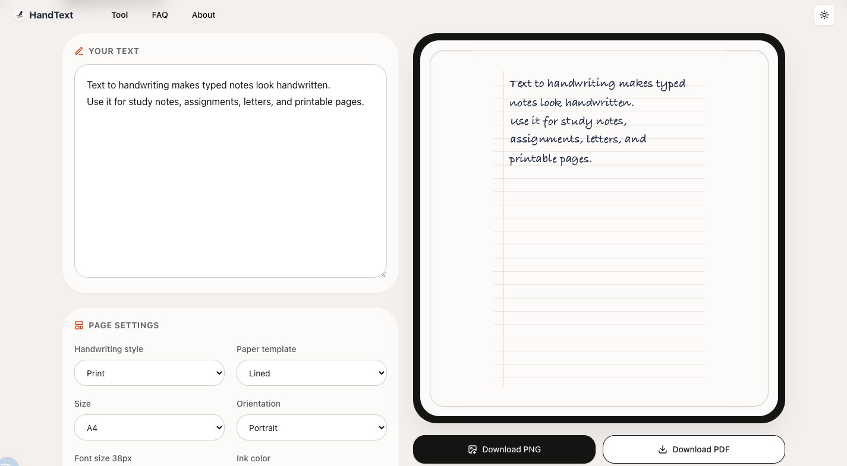The height and width of the screenshot is (466, 847).
Task: Click the HandText logo icon
Action: click(x=20, y=15)
